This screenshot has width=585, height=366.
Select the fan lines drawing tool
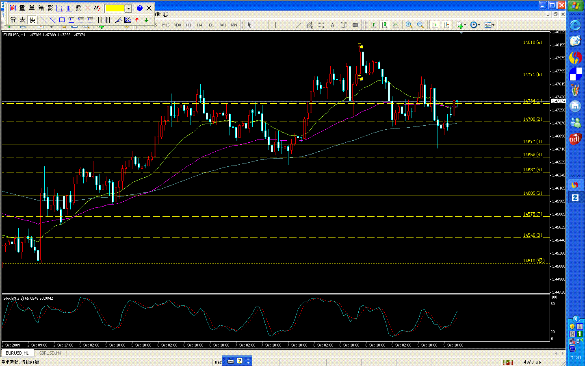tap(127, 20)
